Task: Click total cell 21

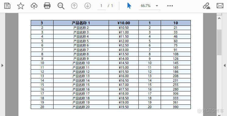Action: click(x=176, y=28)
